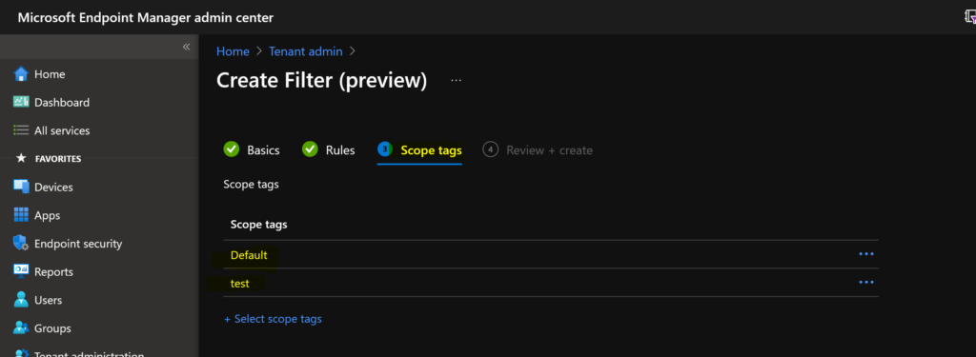Go to Review + create step

coord(538,149)
